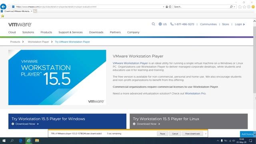
Task: Open the Downloads menu
Action: [96, 32]
